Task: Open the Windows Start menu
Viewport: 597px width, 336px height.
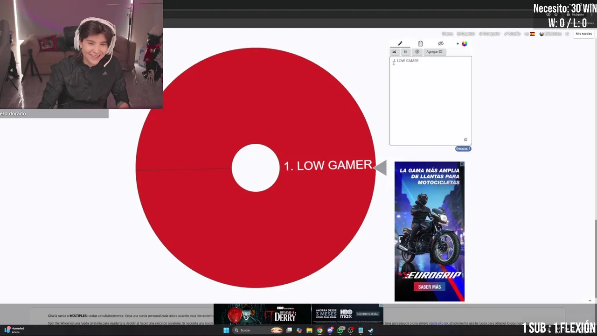Action: click(226, 330)
